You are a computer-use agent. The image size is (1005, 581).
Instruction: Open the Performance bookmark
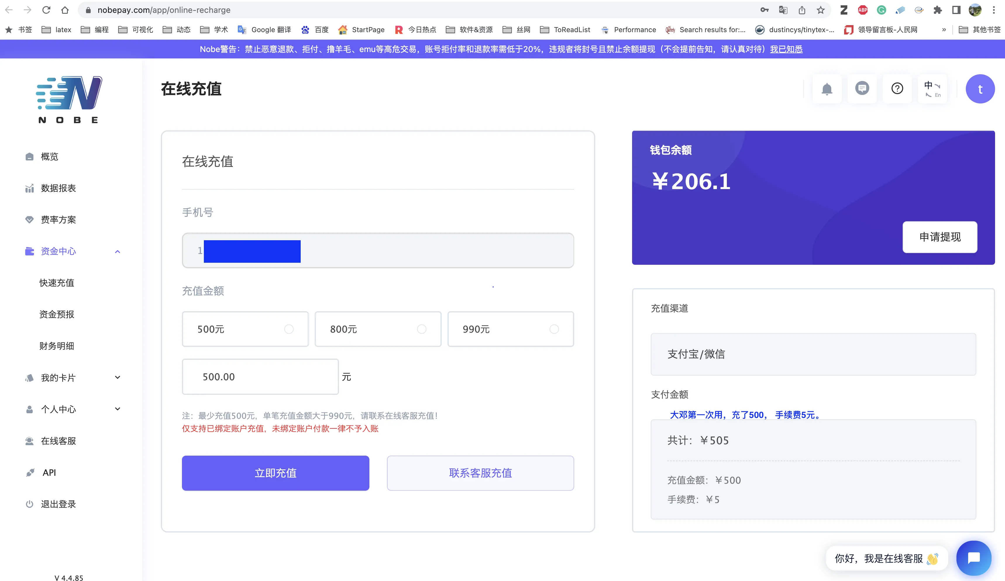coord(628,30)
